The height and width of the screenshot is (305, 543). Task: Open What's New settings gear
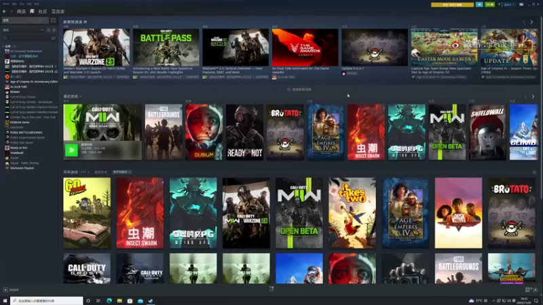coord(86,22)
